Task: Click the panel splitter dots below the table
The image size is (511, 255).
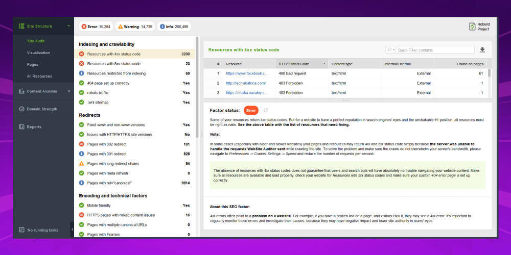Action: (x=345, y=100)
